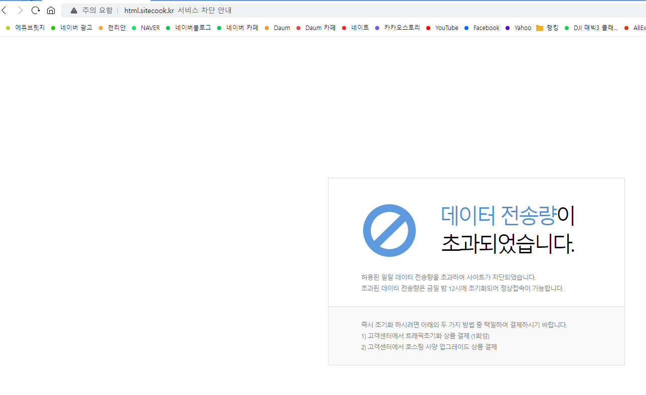
Task: Click the 데이터 전송량 heading text
Action: (x=499, y=215)
